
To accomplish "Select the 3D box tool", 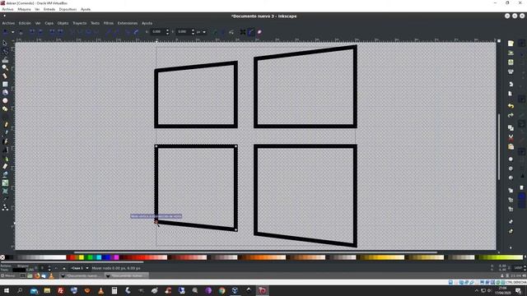I will pos(5,92).
